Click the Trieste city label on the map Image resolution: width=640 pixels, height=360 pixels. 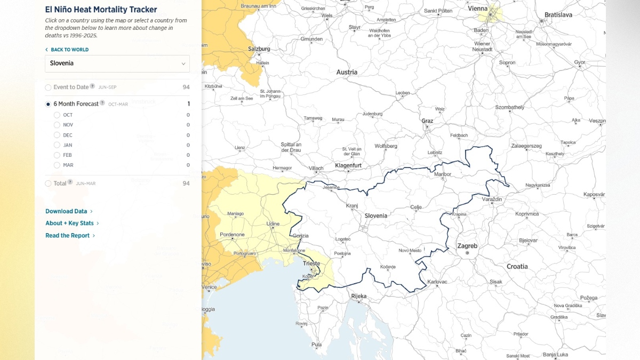pos(311,263)
